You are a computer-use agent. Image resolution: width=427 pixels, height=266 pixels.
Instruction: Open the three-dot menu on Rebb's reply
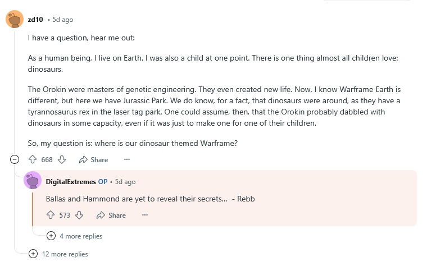(x=145, y=215)
